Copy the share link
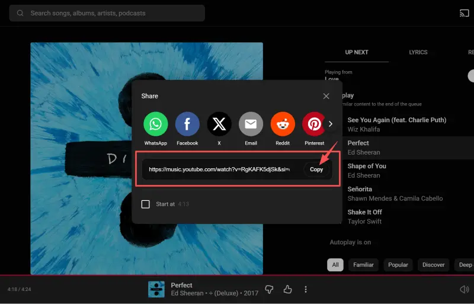This screenshot has width=474, height=304. [316, 169]
